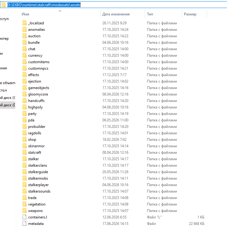The width and height of the screenshot is (227, 232).
Task: Select the ragdolls folder icon
Action: pos(24,133)
